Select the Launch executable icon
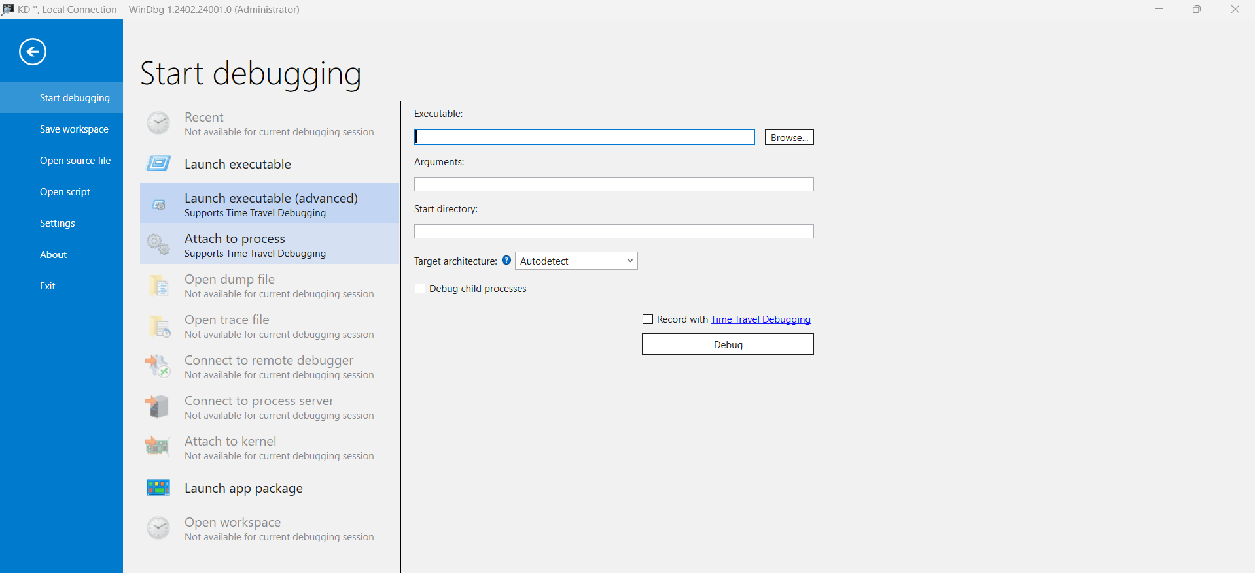1255x573 pixels. pos(158,163)
